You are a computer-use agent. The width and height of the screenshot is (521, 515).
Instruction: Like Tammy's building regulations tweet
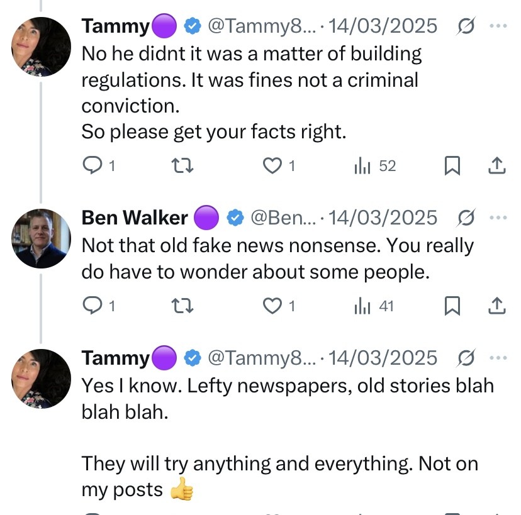[272, 165]
